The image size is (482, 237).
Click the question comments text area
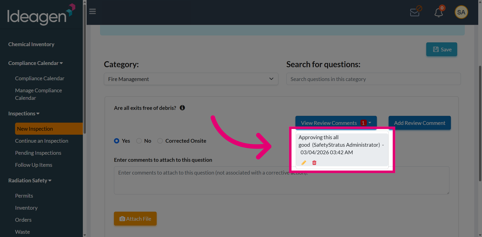281,180
